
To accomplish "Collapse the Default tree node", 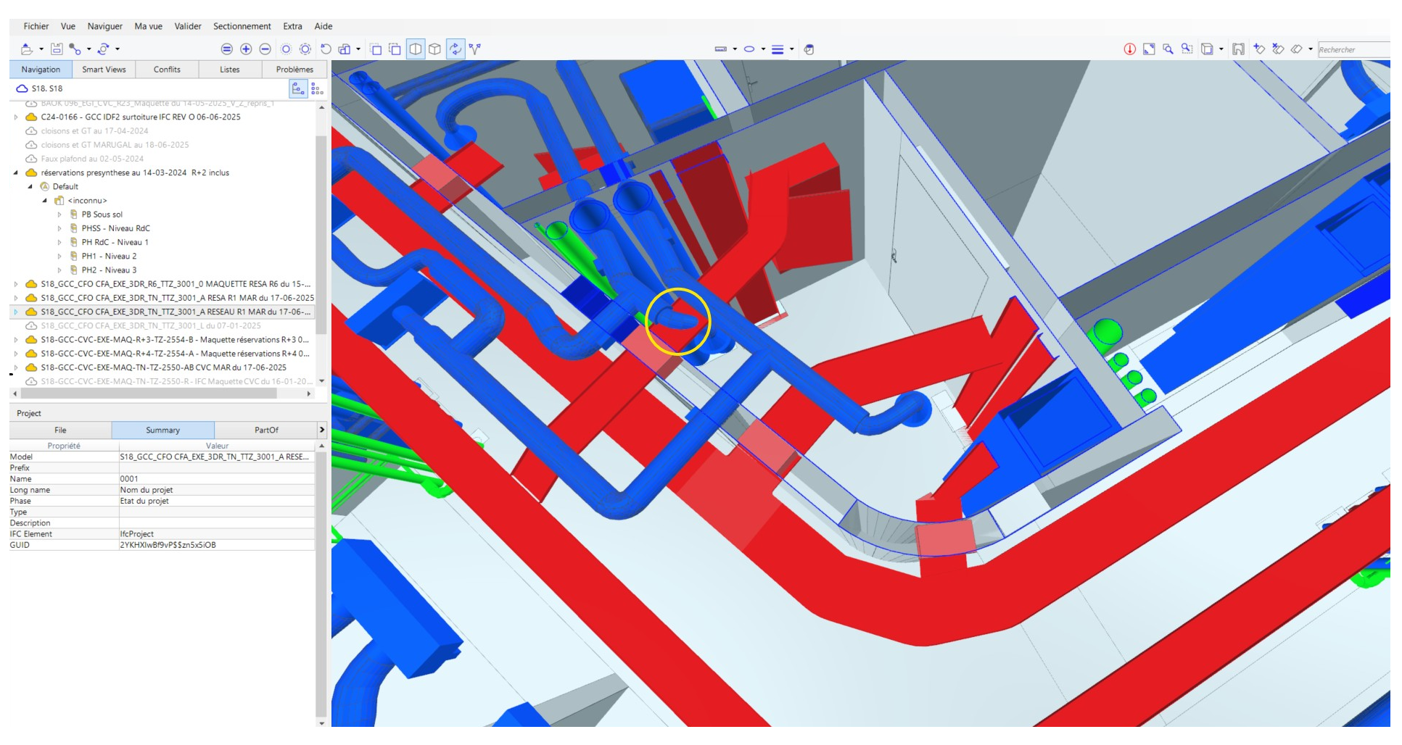I will (x=30, y=187).
